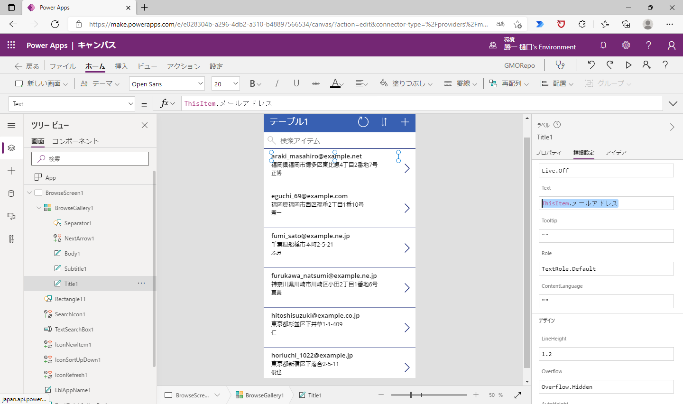Click arrow for eguchi_69@example.com item
The image size is (683, 404).
[407, 208]
